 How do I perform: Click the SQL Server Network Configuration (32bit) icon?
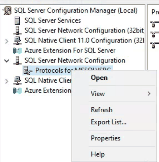pos(17,31)
